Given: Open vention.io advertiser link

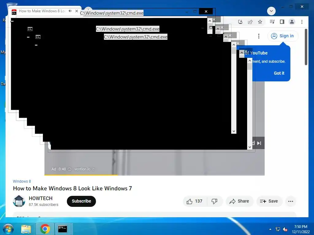Looking at the screenshot, I should click(84, 169).
